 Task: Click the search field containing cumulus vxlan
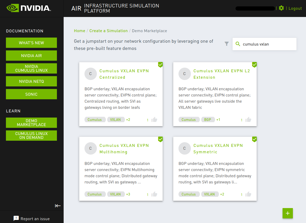(x=268, y=44)
